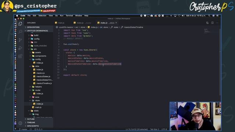Split the editor to the right
Viewport: 235px width, 132px height.
213,23
